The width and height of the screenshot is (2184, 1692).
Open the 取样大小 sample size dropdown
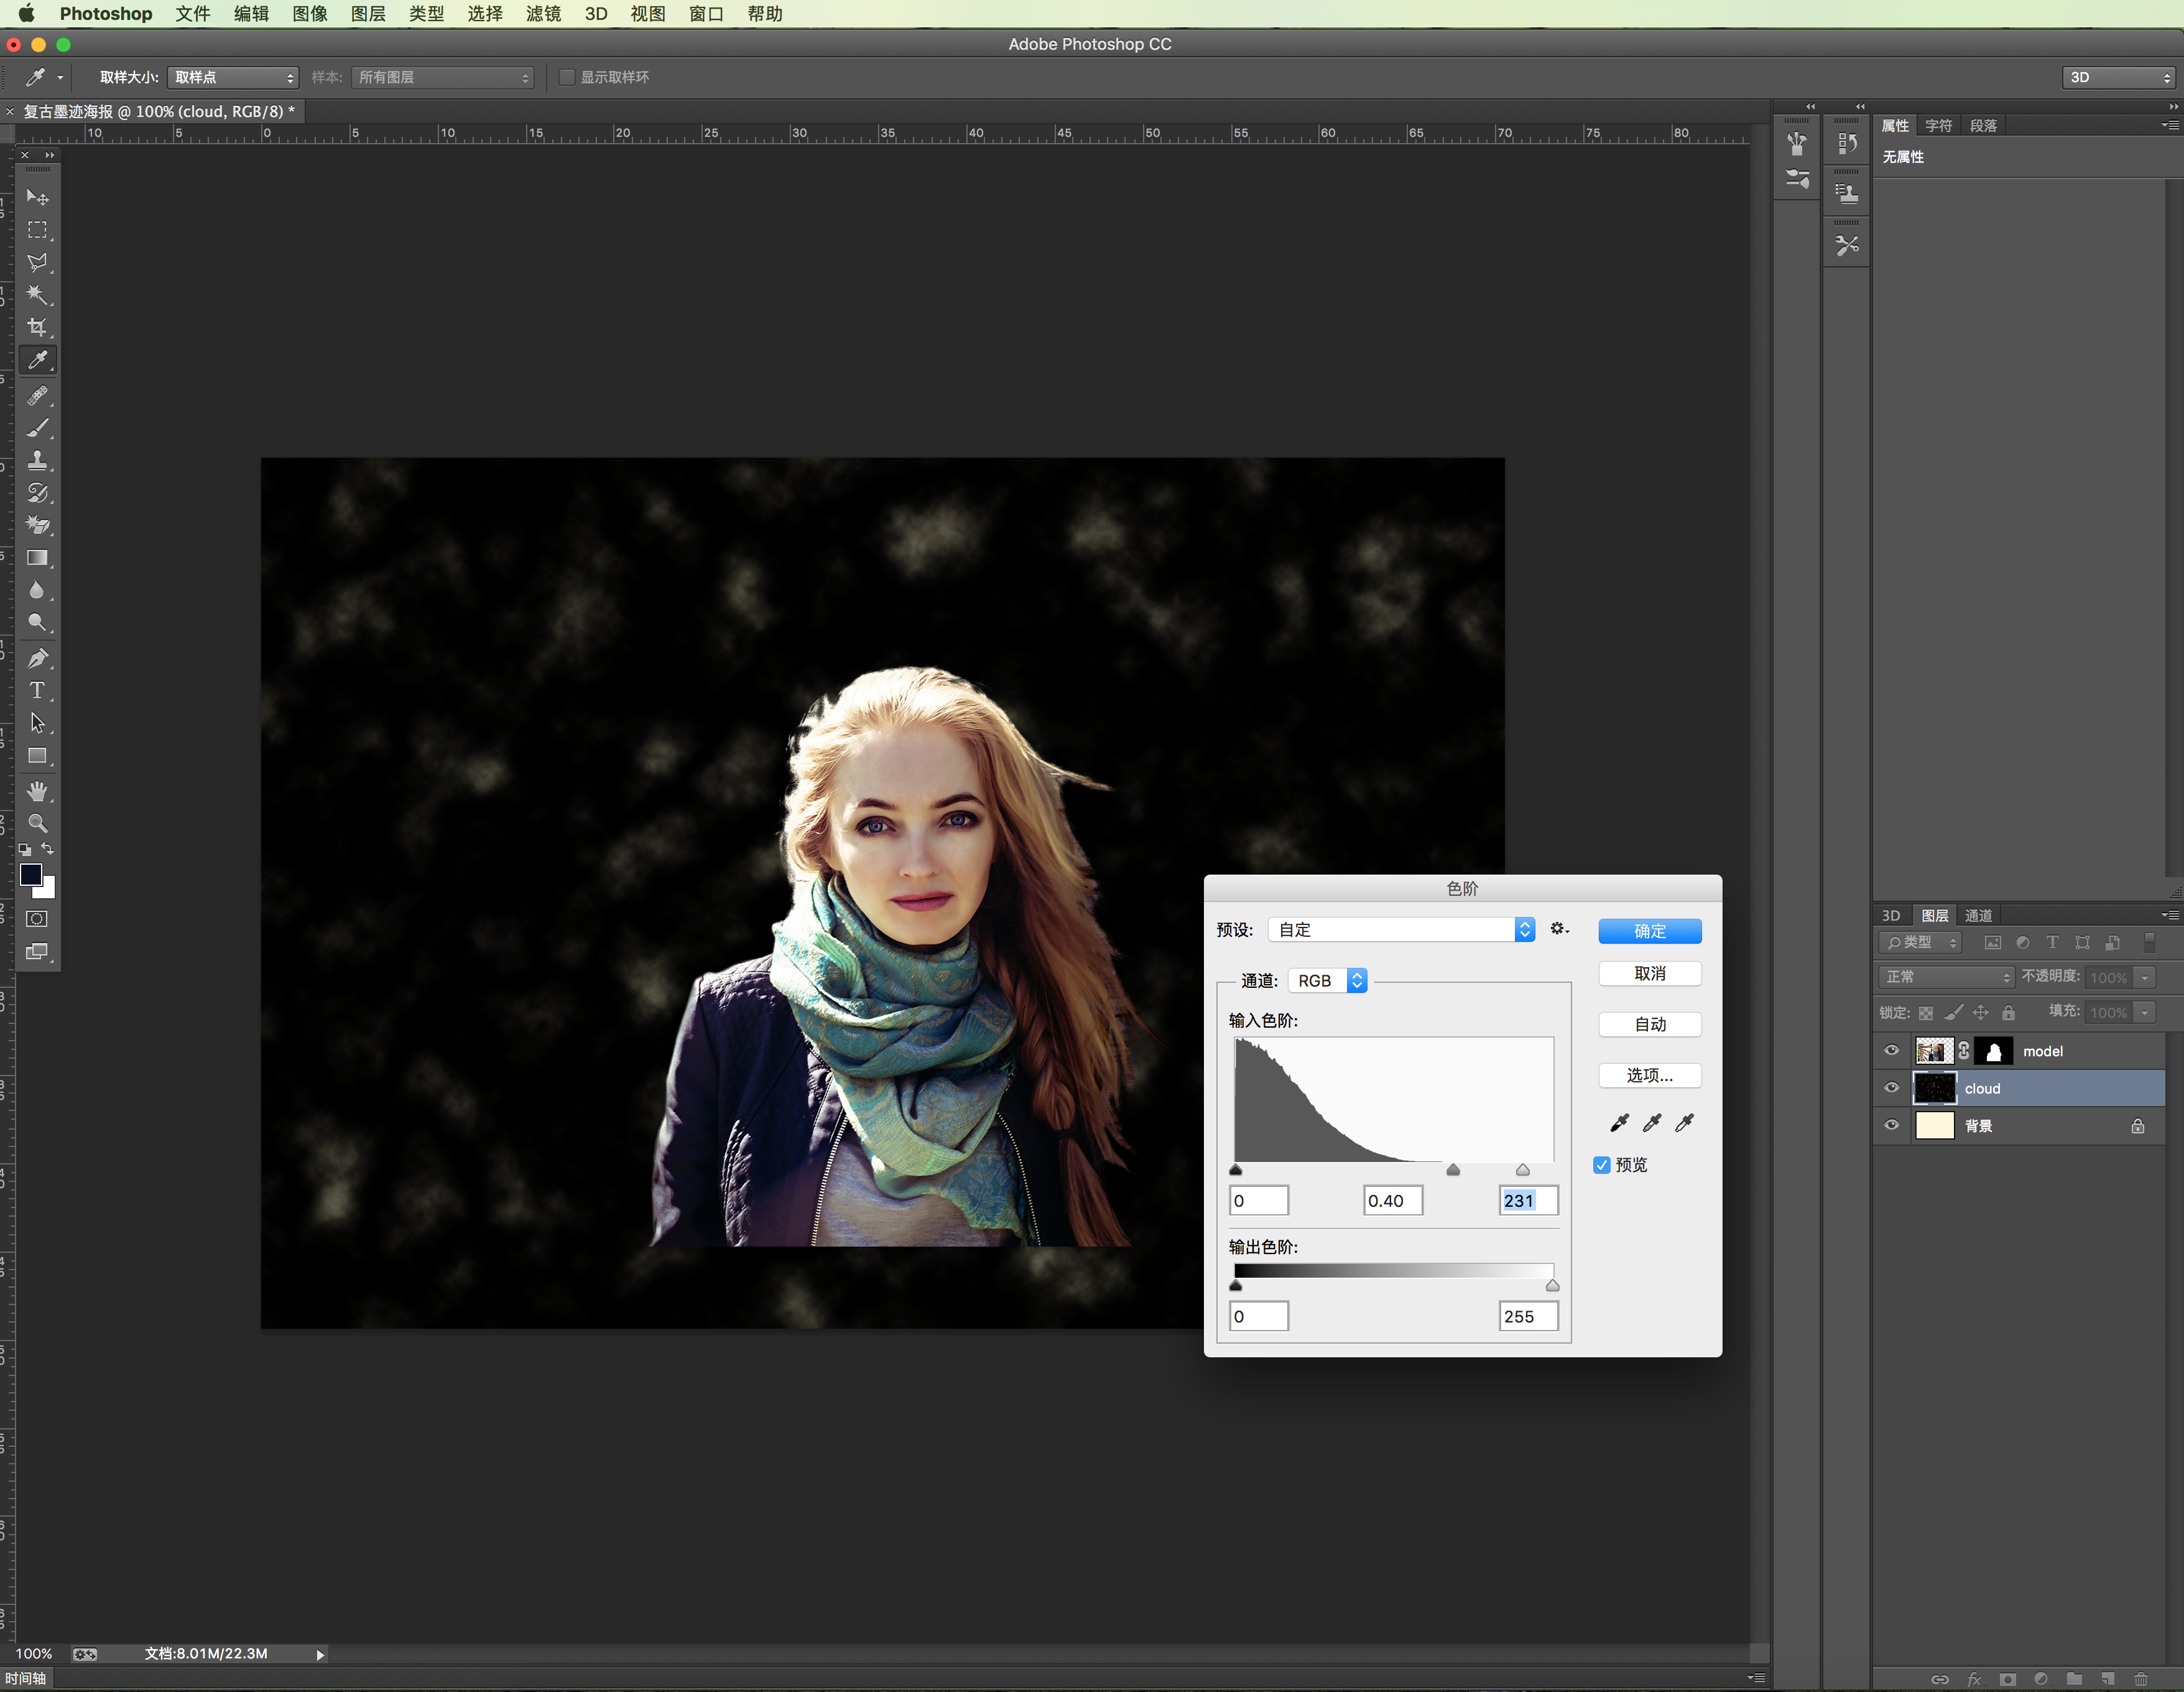pyautogui.click(x=233, y=77)
